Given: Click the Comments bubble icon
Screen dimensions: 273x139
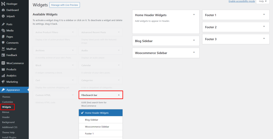Looking at the screenshot, I should [x=3, y=43].
